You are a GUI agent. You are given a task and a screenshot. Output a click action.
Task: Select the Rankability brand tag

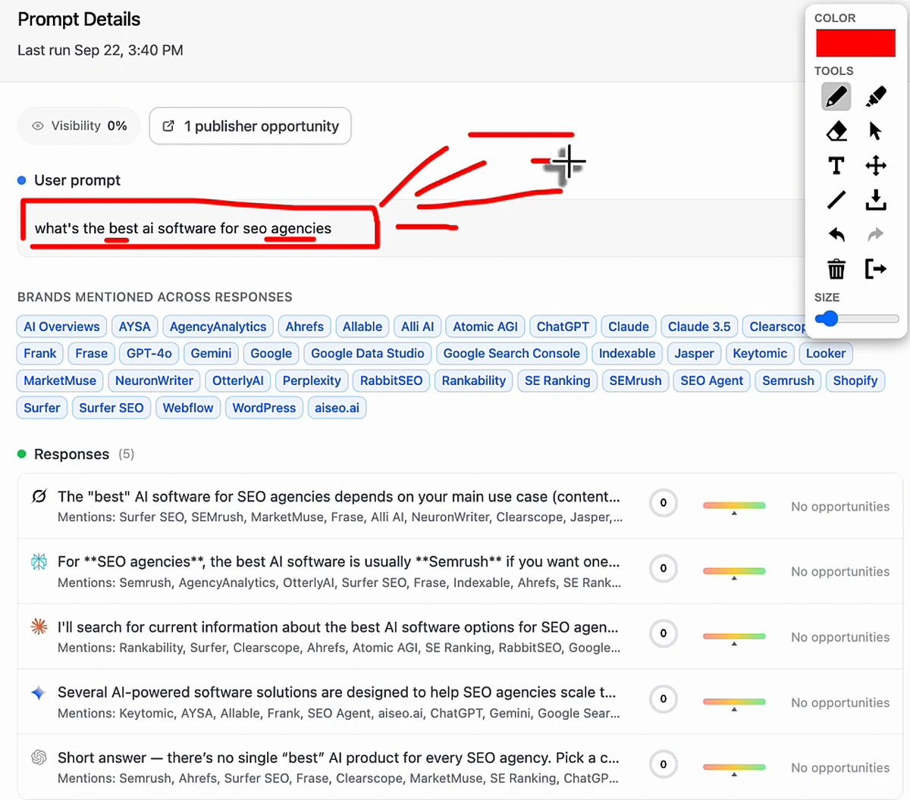[x=473, y=380]
